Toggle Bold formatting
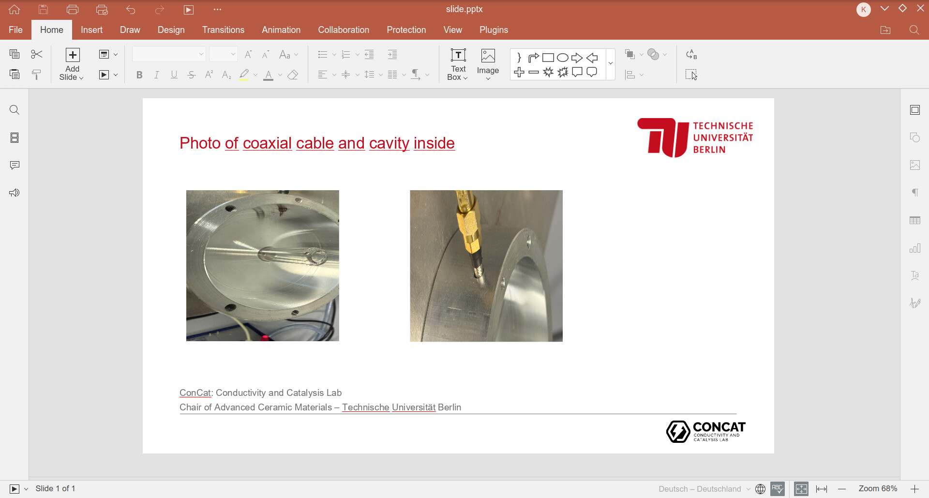Image resolution: width=929 pixels, height=498 pixels. [139, 75]
